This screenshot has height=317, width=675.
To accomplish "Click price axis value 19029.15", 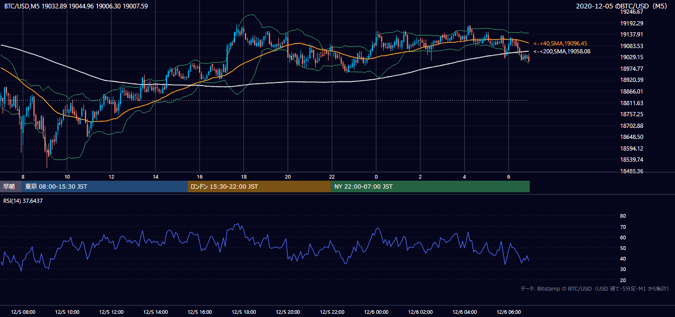I will coord(632,57).
